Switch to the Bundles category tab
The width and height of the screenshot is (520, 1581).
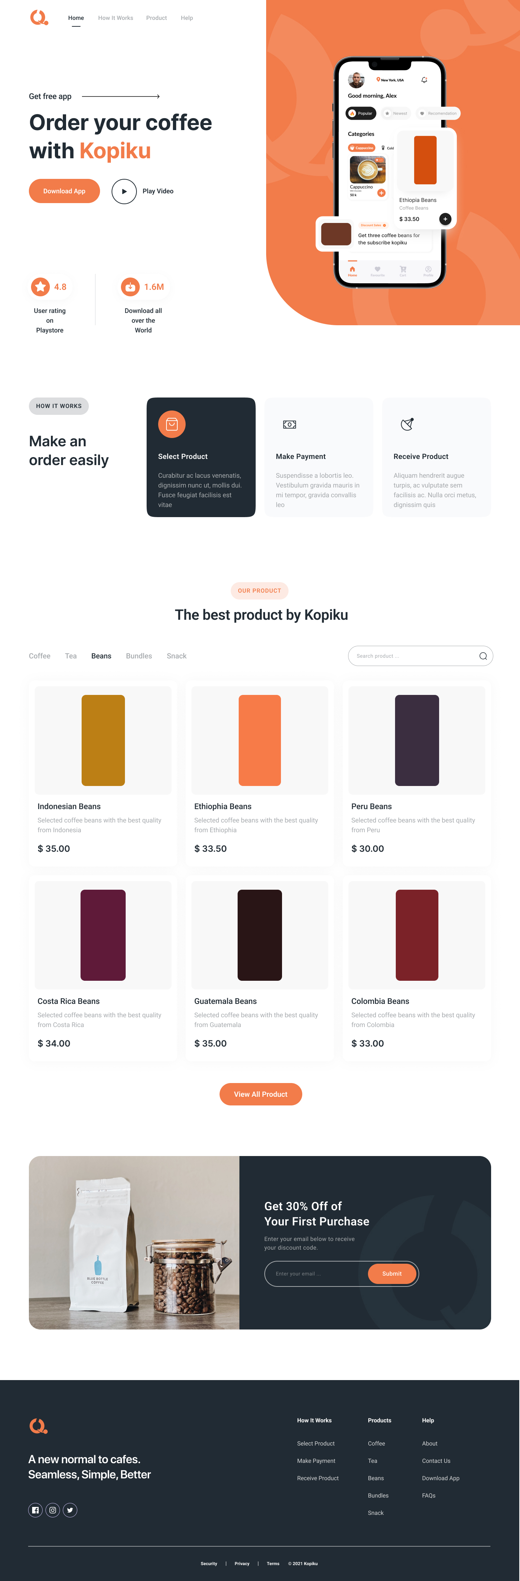click(139, 656)
